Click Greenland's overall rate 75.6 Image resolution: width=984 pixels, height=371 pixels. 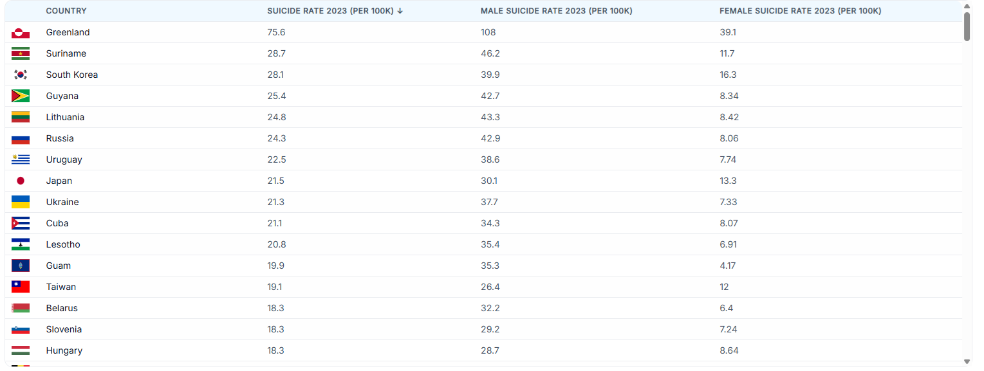276,32
